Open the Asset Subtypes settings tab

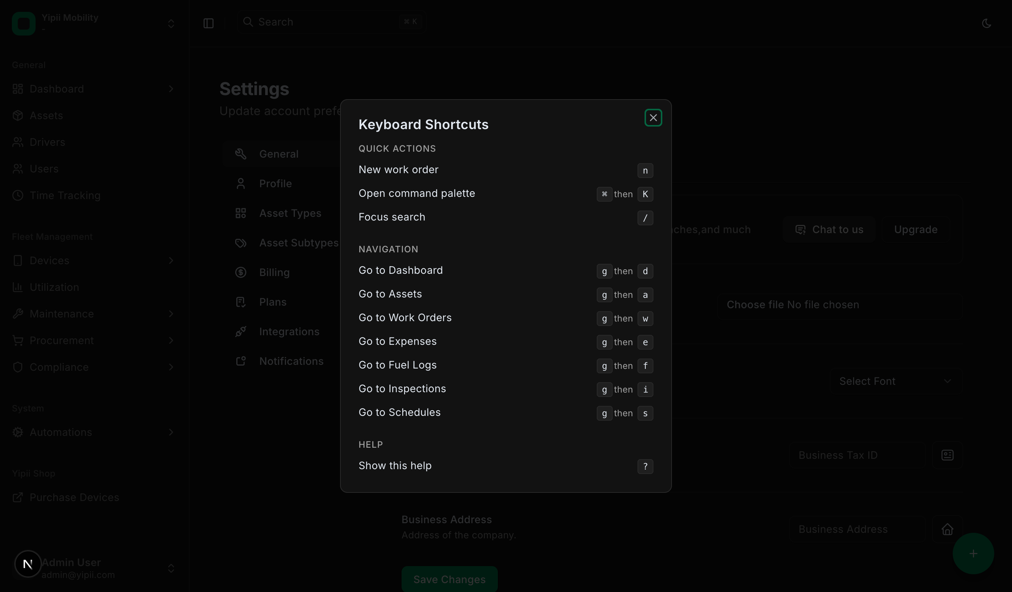point(281,243)
